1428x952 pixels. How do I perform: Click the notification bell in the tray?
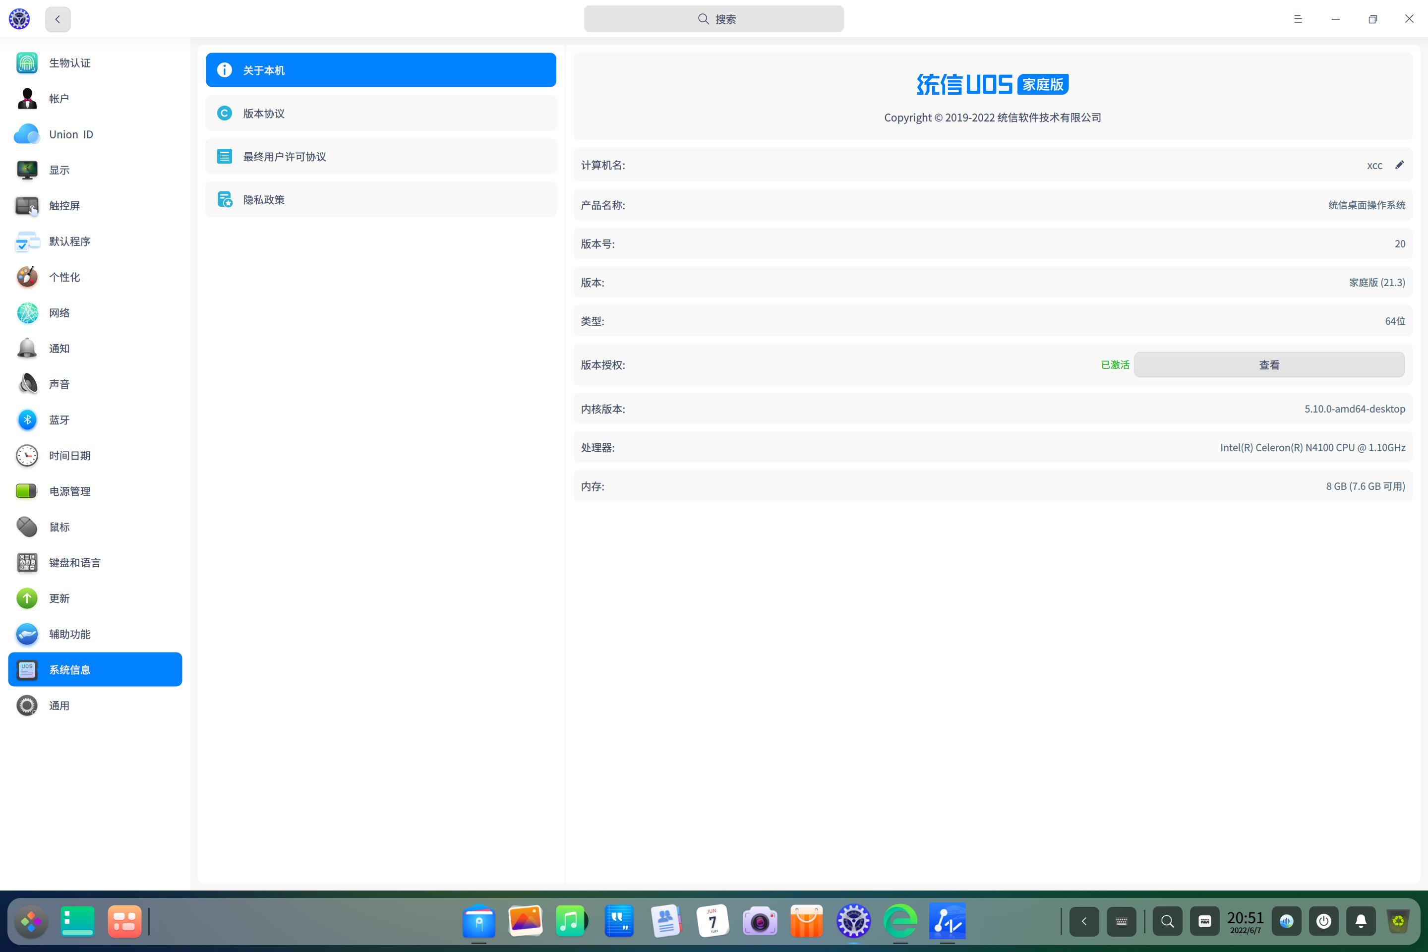click(1361, 920)
